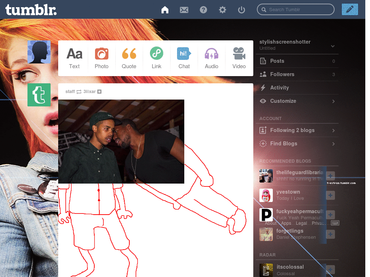Image resolution: width=370 pixels, height=277 pixels.
Task: Open thelifeguardlibrarian recommended blog
Action: (x=300, y=173)
